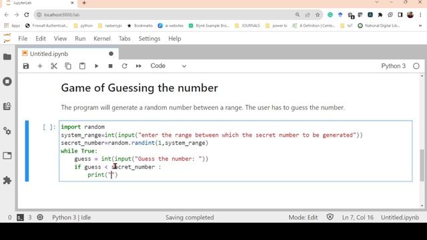The image size is (427, 240).
Task: Open the Help menu
Action: tap(175, 39)
